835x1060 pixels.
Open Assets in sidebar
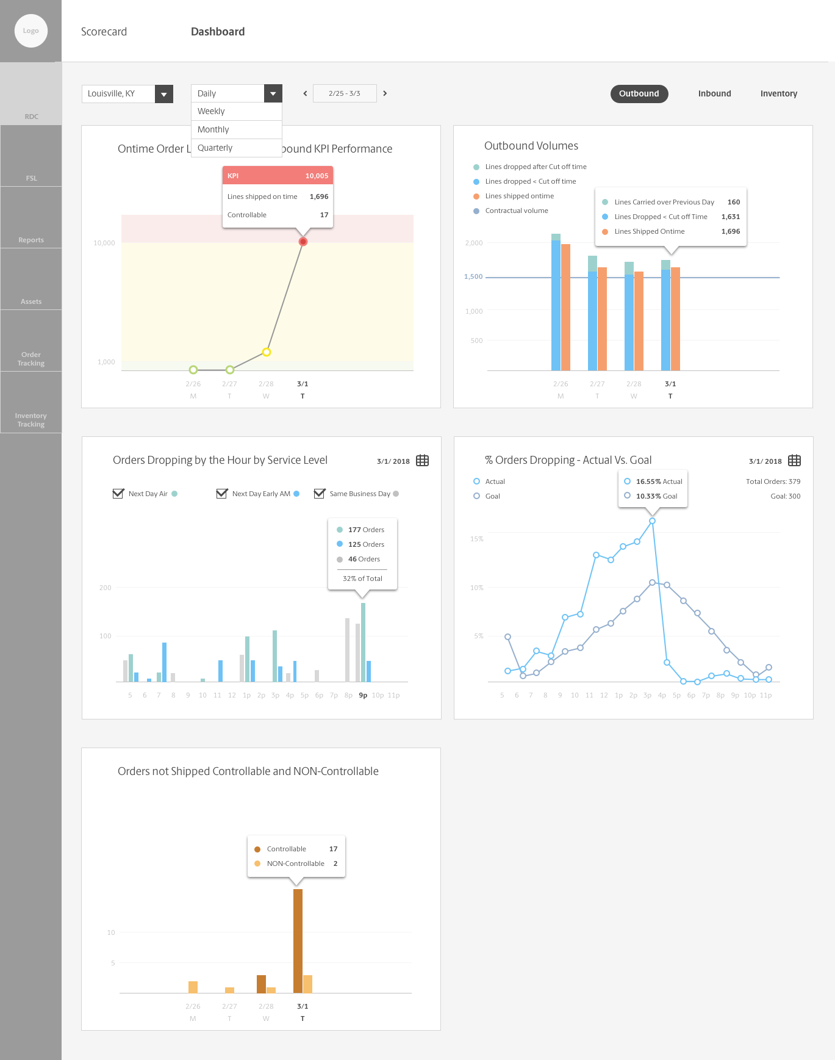tap(31, 279)
